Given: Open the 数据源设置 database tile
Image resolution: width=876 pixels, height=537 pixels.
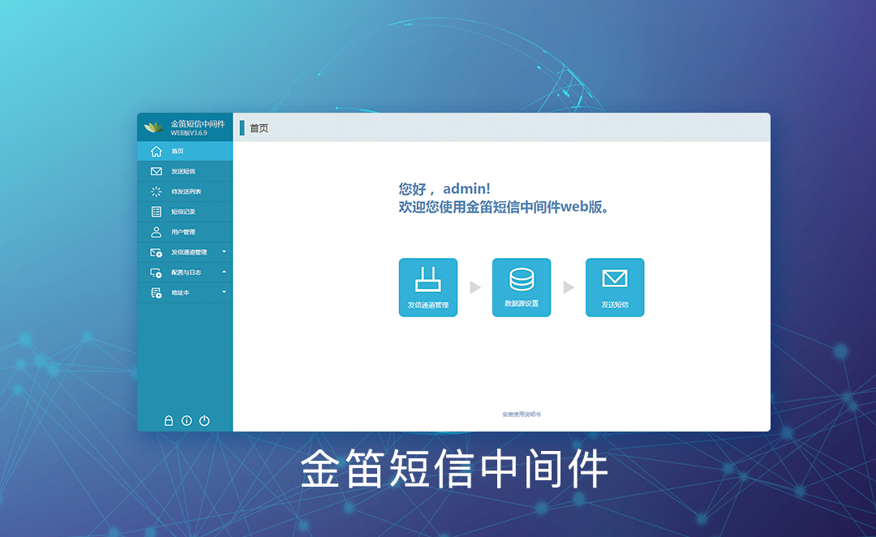Looking at the screenshot, I should tap(522, 287).
